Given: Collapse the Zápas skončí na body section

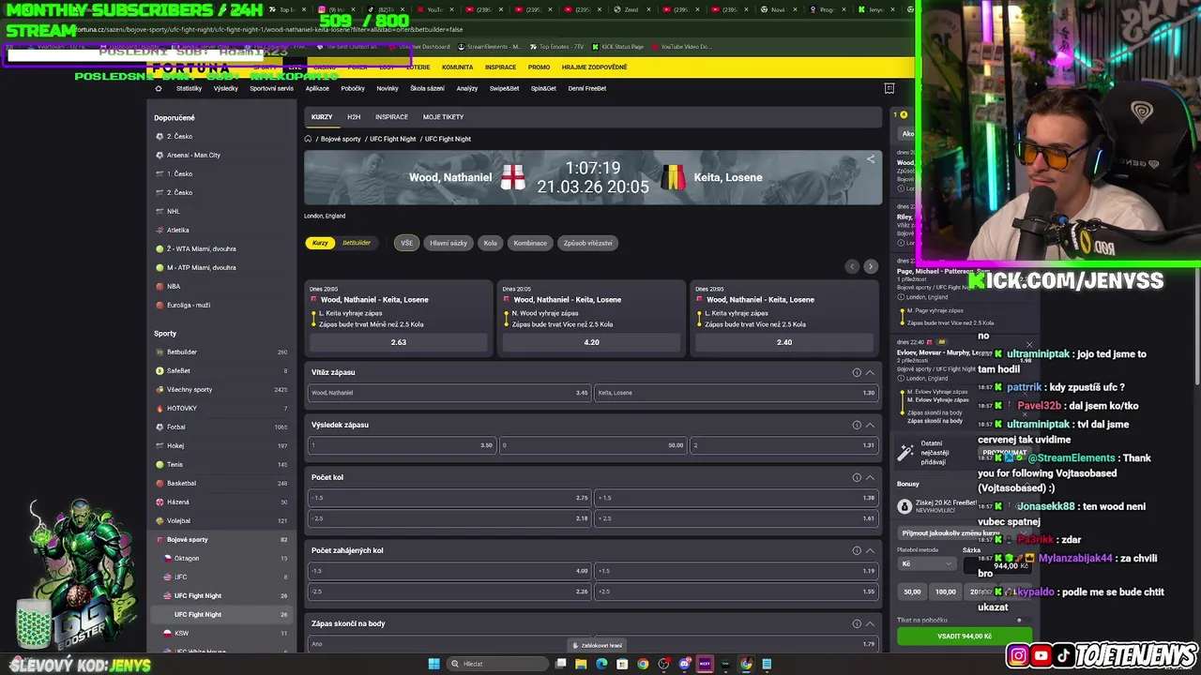Looking at the screenshot, I should click(x=870, y=623).
